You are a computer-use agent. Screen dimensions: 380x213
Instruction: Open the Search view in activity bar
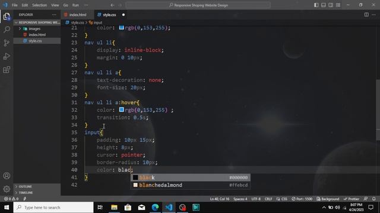point(7,30)
